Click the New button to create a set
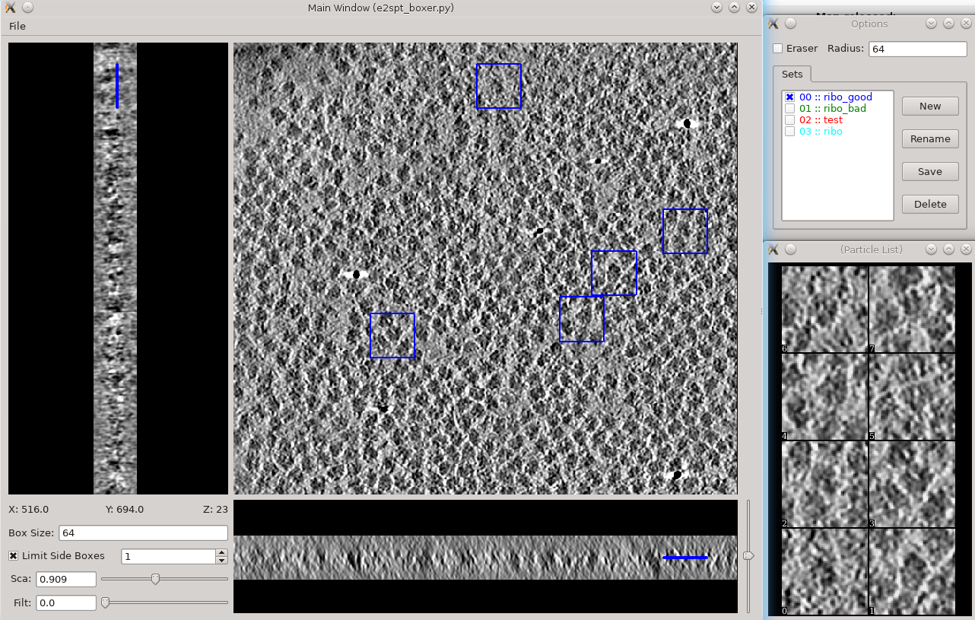Viewport: 975px width, 620px height. (929, 107)
